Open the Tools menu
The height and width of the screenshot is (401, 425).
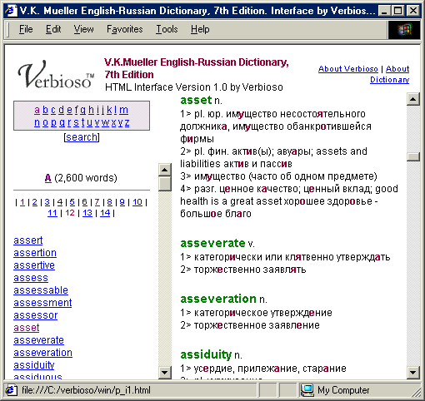(x=167, y=29)
